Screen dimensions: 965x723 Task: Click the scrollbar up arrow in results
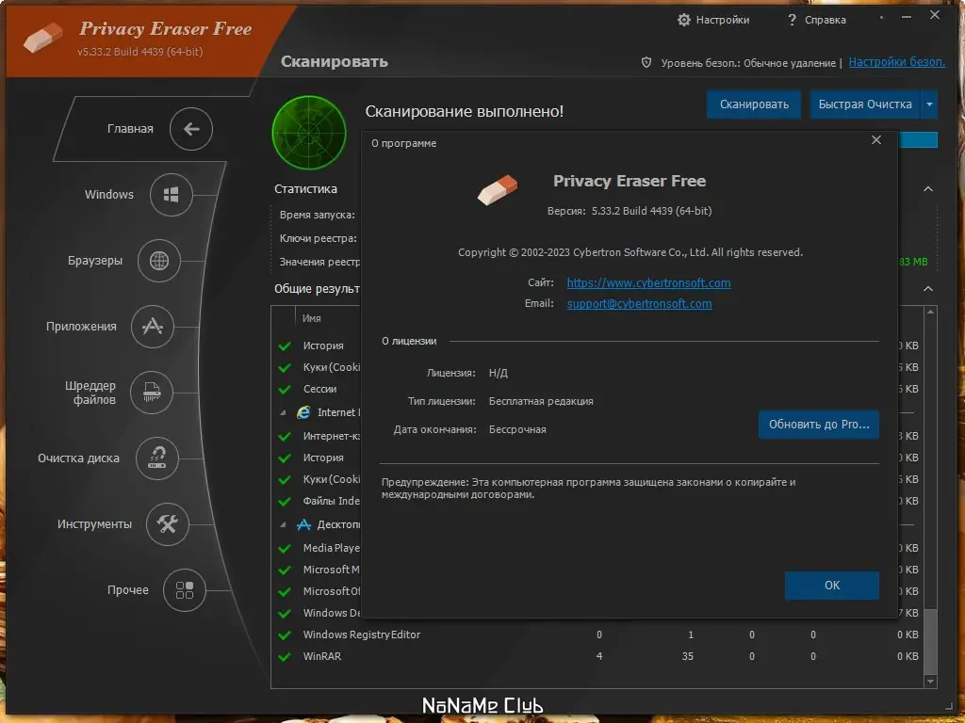point(930,313)
